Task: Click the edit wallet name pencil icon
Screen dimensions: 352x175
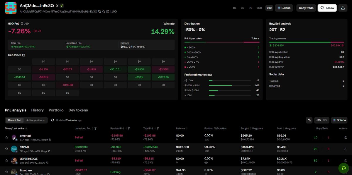Action: tap(57, 6)
